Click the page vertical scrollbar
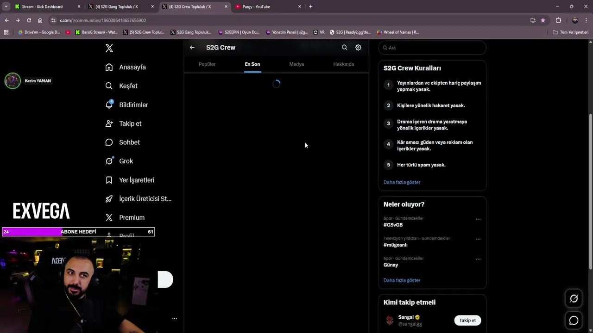 pyautogui.click(x=590, y=191)
